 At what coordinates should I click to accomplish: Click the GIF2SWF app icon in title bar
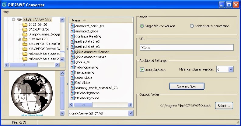click(4, 5)
